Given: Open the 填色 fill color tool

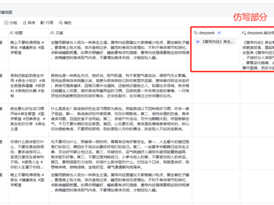Looking at the screenshot, I should pos(65,23).
